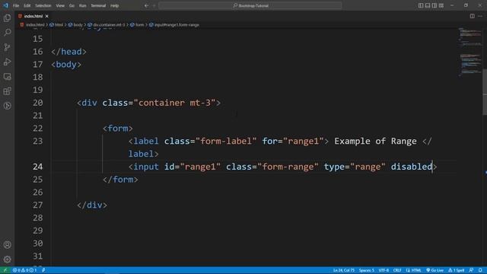Go forward with the right arrow
Viewport: 487px width, 274px height.
154,5
